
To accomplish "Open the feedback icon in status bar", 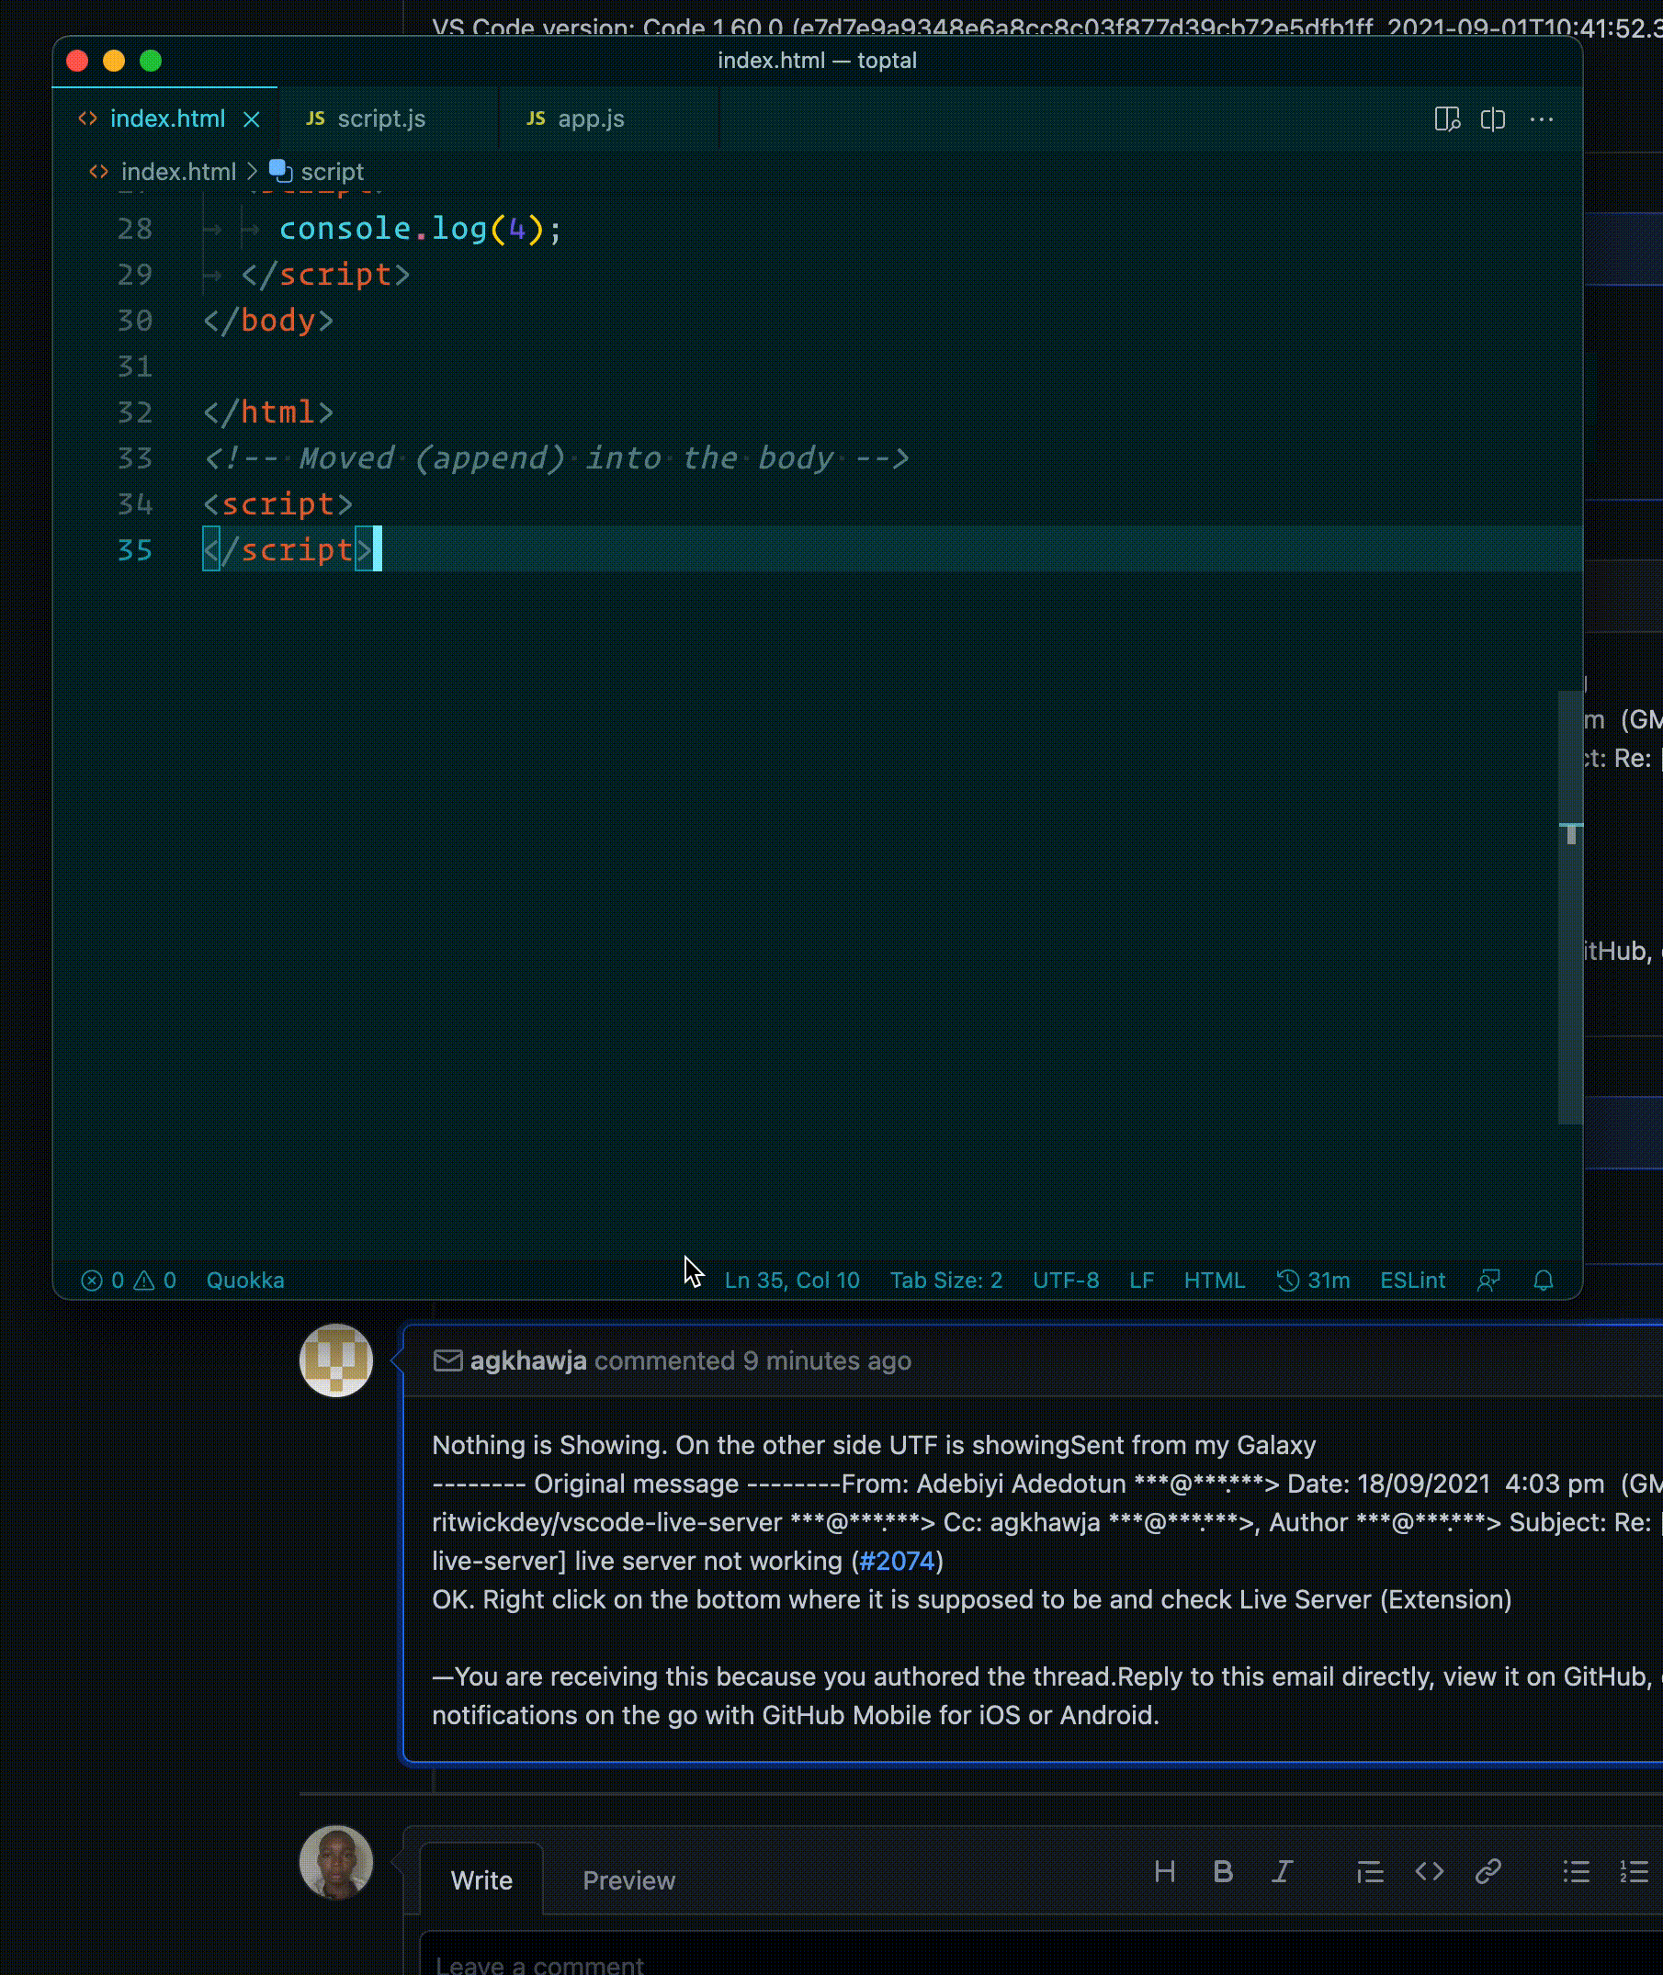I will (1488, 1281).
